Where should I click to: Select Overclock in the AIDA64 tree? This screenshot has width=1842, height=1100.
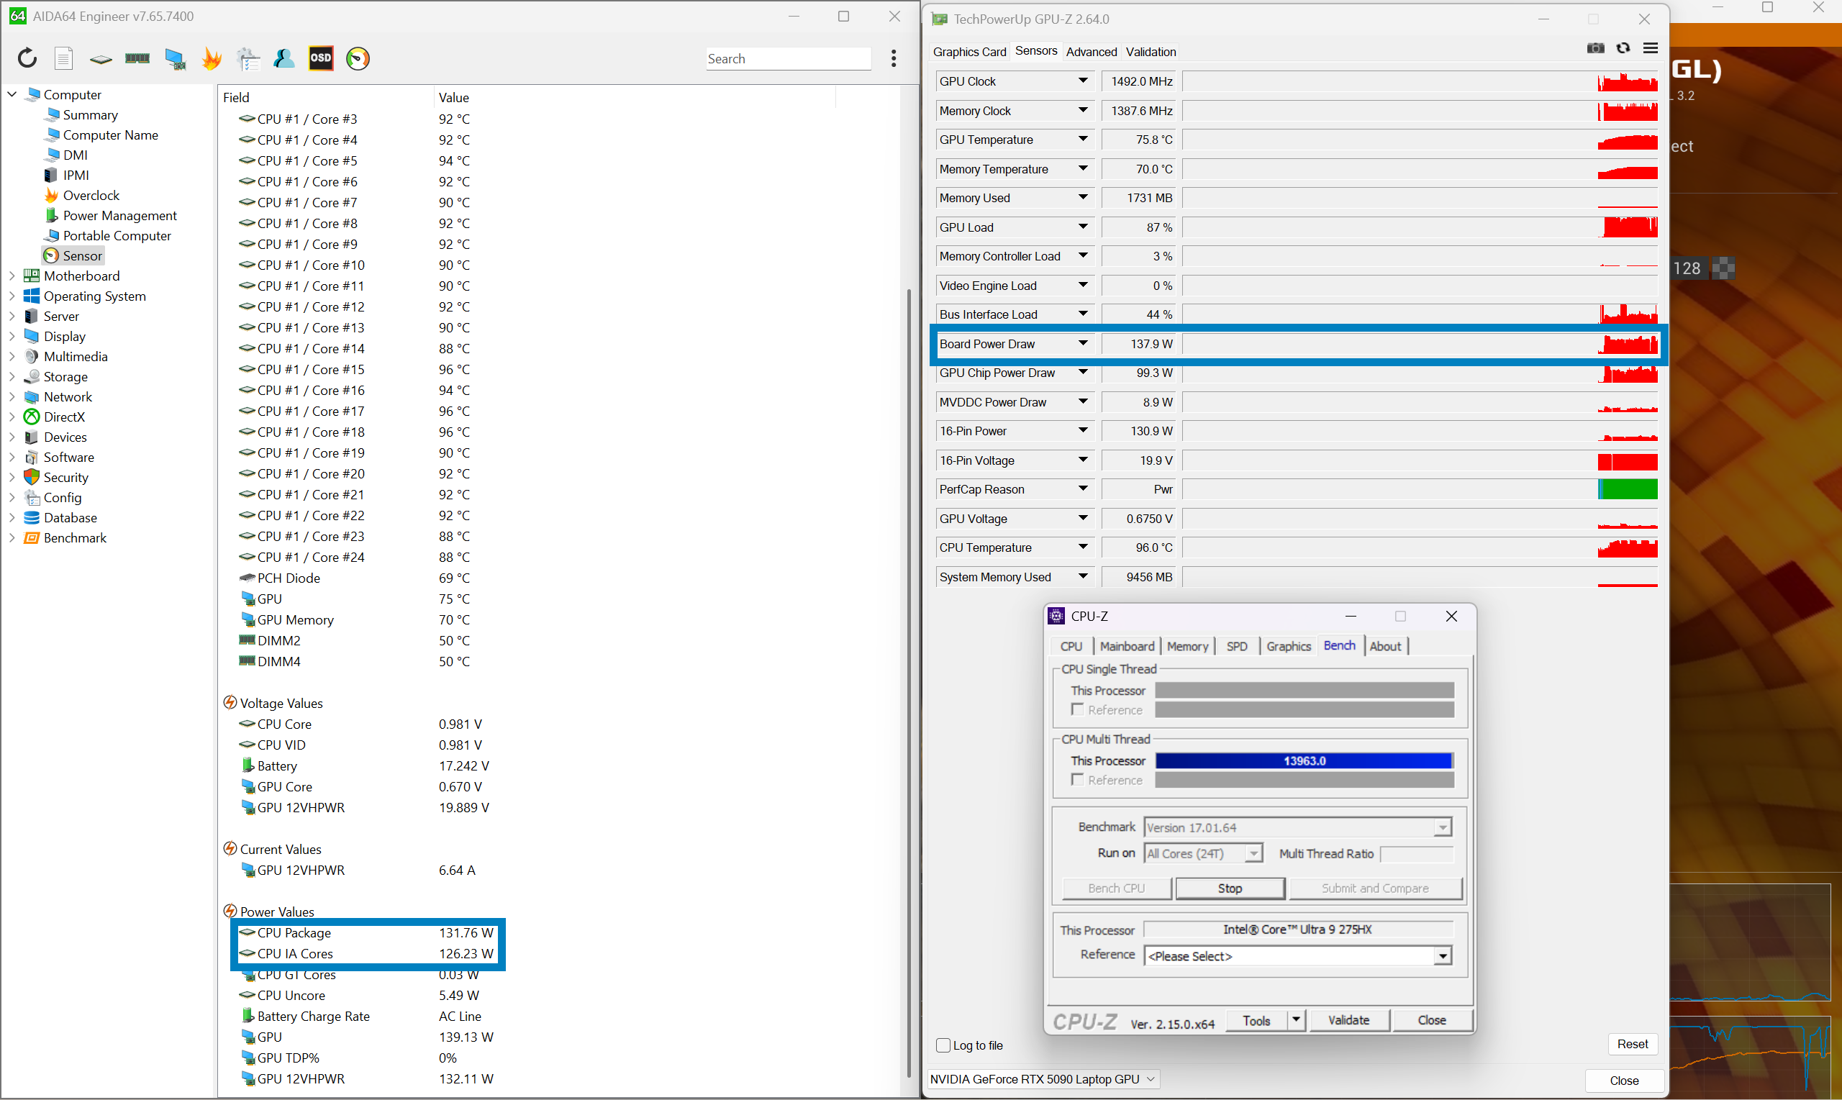click(91, 196)
